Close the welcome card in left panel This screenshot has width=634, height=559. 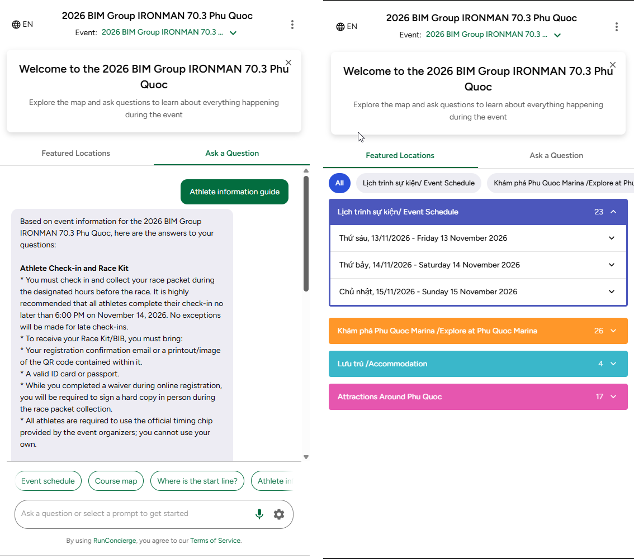288,63
